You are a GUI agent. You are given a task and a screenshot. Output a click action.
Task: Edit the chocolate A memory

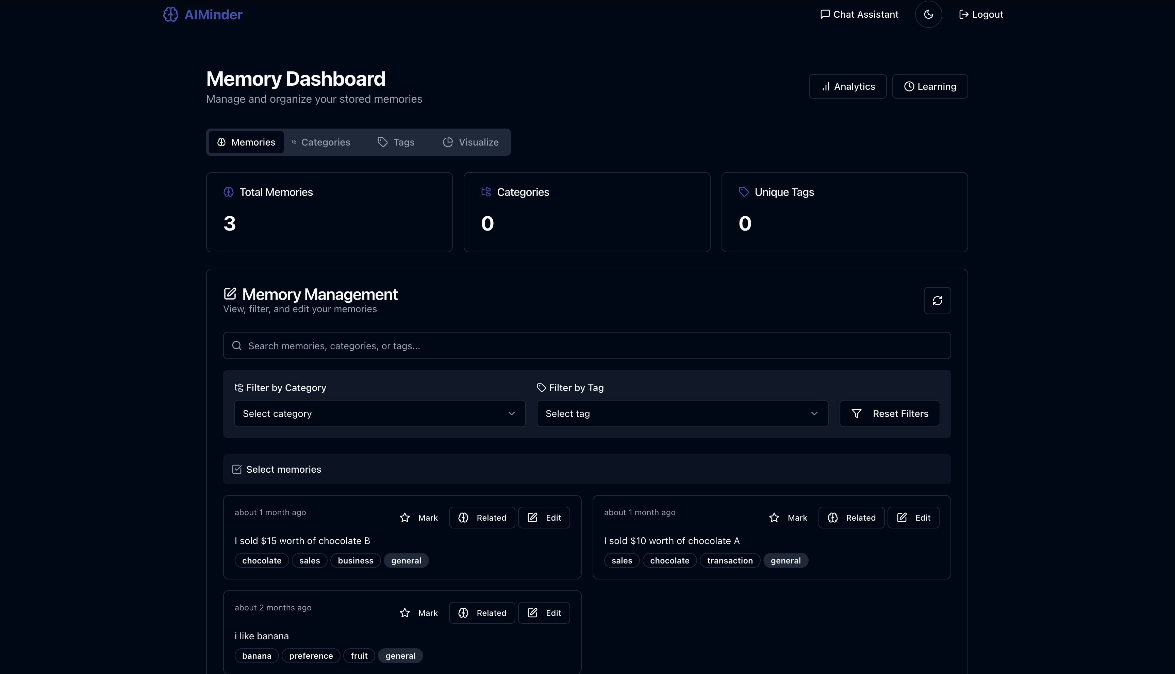913,518
